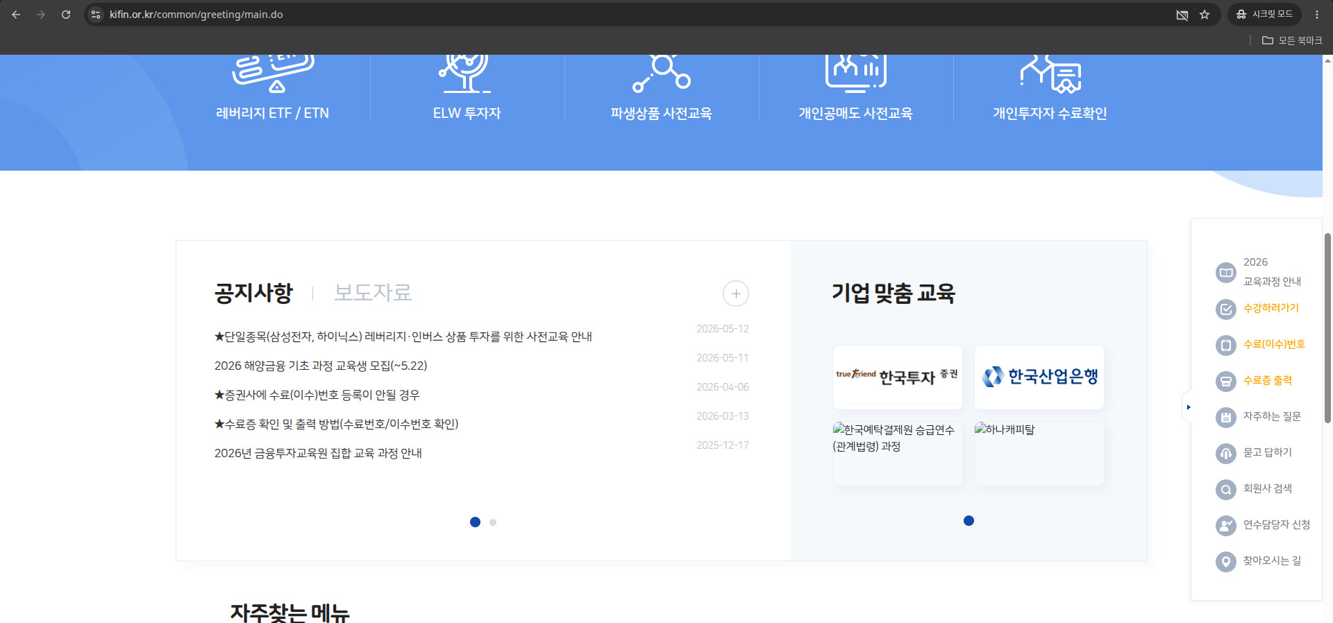This screenshot has height=623, width=1333.
Task: Select the first notice slide dot
Action: tap(475, 522)
